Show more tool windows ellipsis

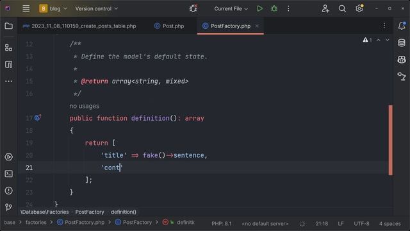point(8,81)
